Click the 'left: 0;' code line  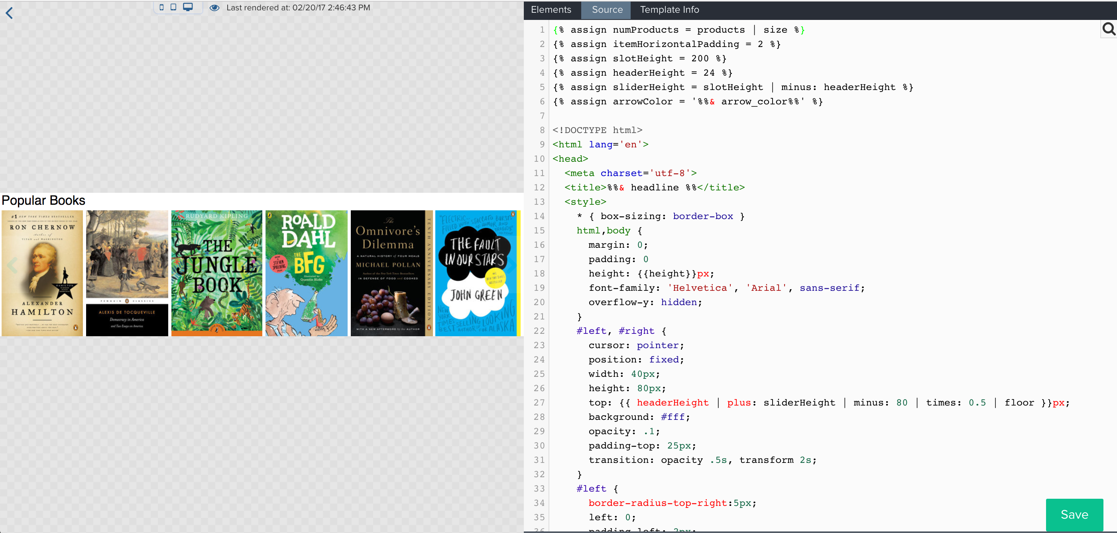[x=612, y=517]
